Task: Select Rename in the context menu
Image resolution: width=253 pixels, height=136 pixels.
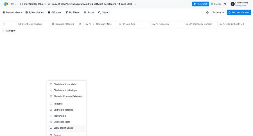Action: pos(66,104)
